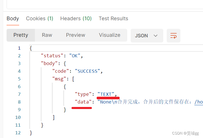The width and height of the screenshot is (203, 138).
Task: Click line number 10 in gutter
Action: pos(18,117)
